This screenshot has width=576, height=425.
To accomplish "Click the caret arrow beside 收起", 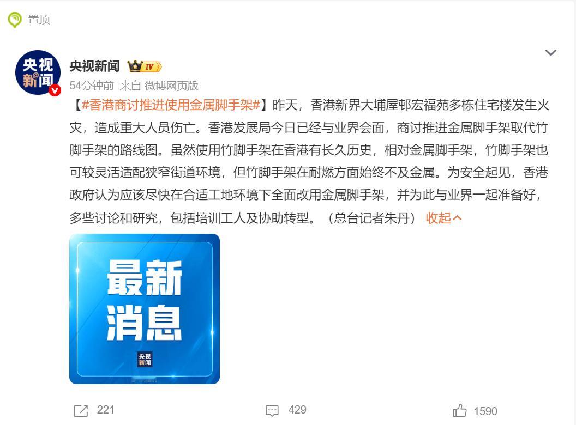I will point(457,218).
